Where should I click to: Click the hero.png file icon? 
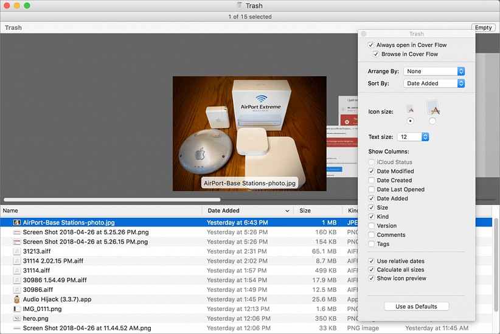[17, 318]
